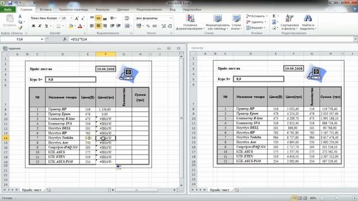Click the formula bar showing =D11*E14

210,39
